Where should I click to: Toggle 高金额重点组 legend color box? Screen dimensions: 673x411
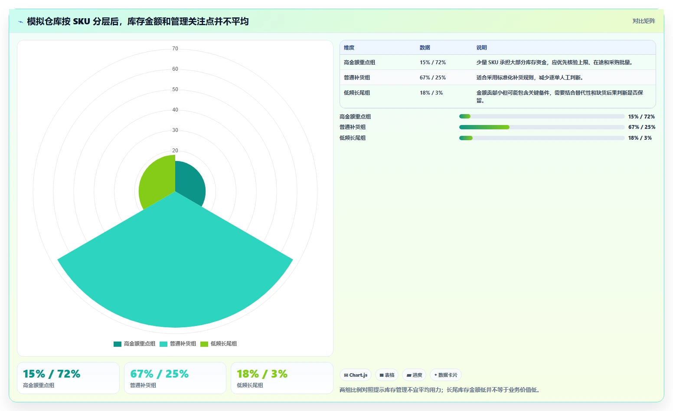(117, 344)
